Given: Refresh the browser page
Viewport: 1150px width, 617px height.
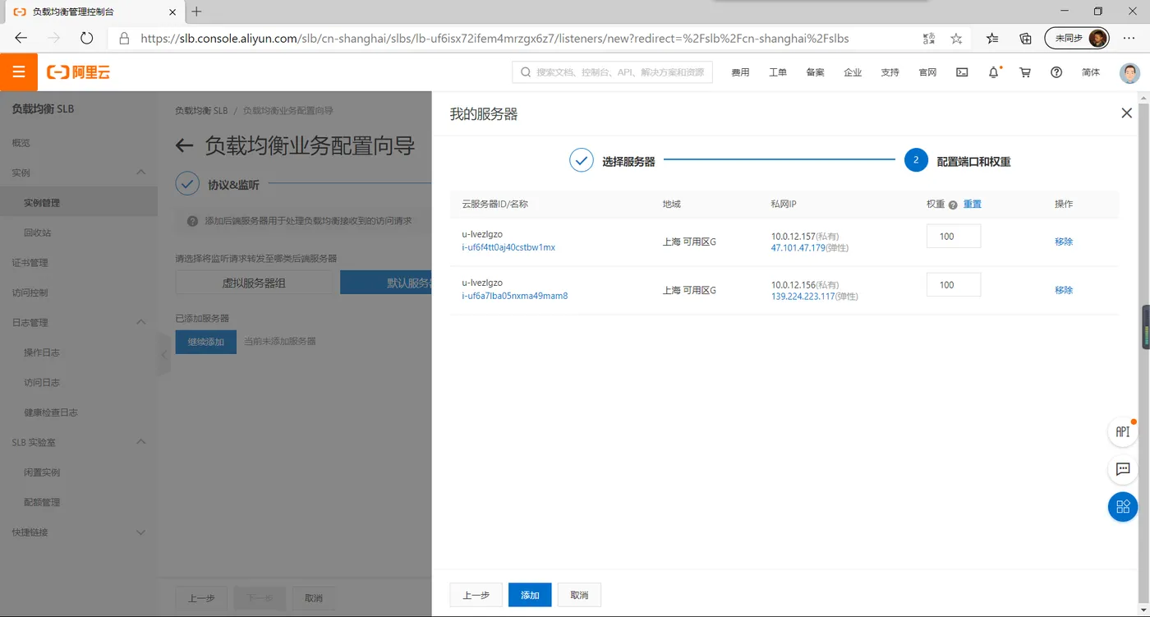Looking at the screenshot, I should [86, 38].
